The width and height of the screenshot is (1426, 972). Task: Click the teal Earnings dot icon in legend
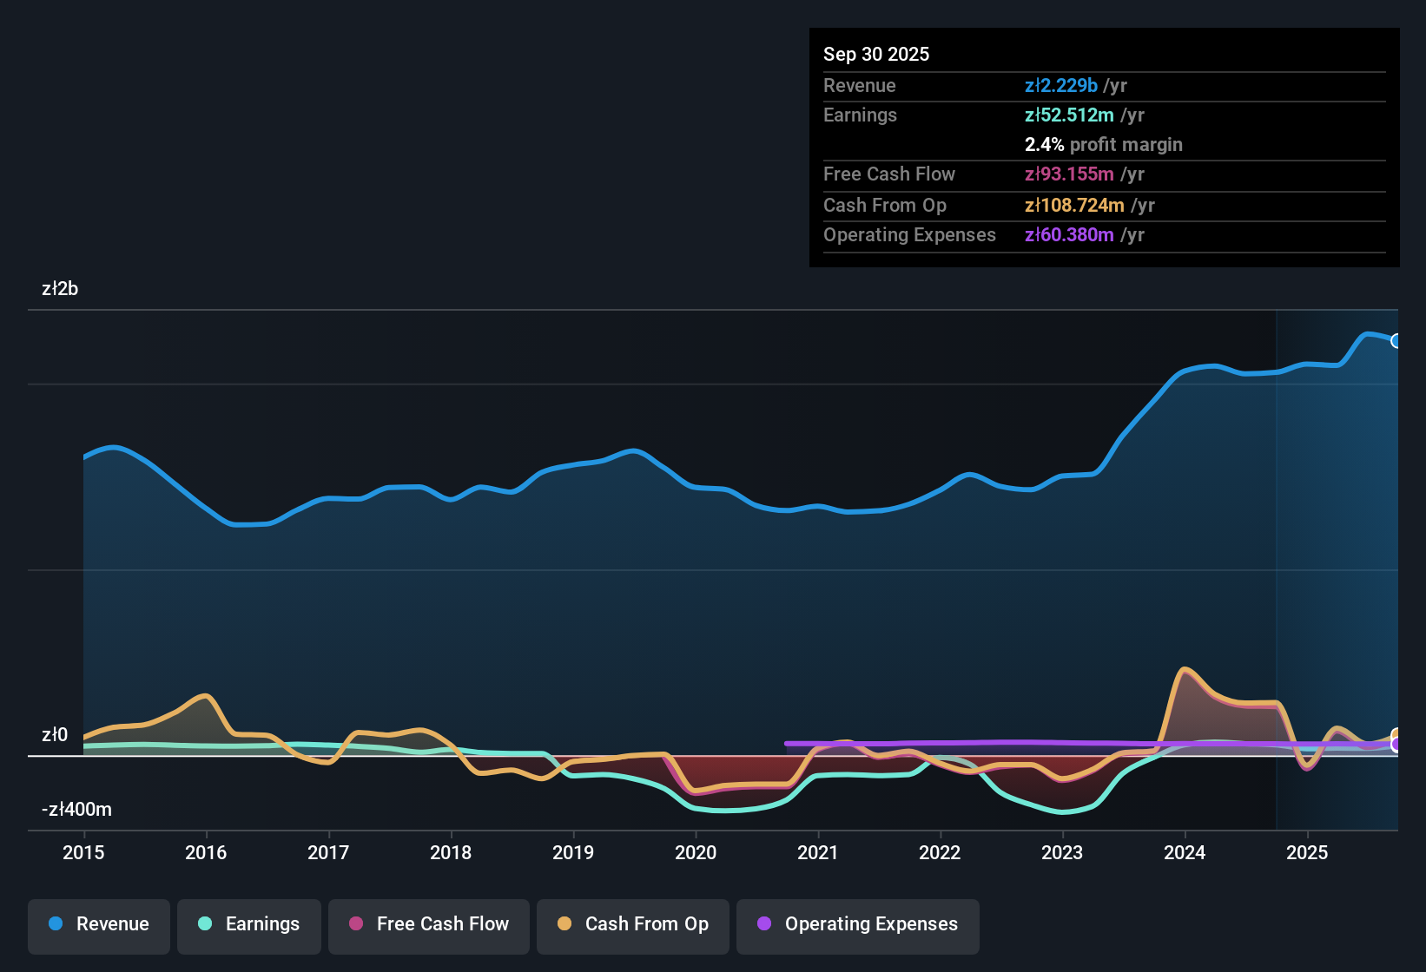[205, 924]
